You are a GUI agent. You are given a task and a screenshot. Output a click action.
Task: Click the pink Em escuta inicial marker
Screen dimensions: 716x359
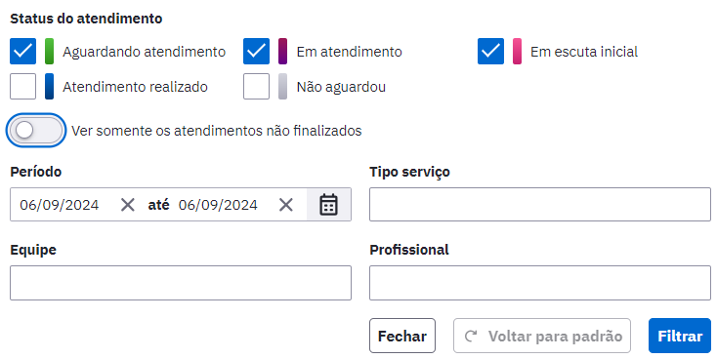point(517,52)
